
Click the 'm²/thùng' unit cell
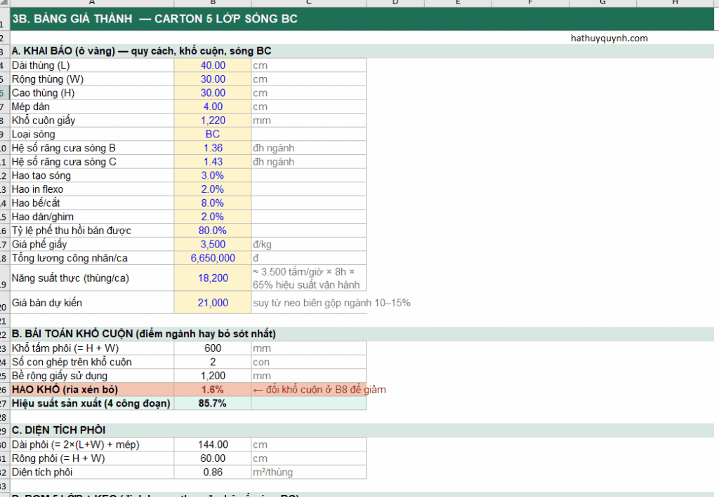click(309, 472)
